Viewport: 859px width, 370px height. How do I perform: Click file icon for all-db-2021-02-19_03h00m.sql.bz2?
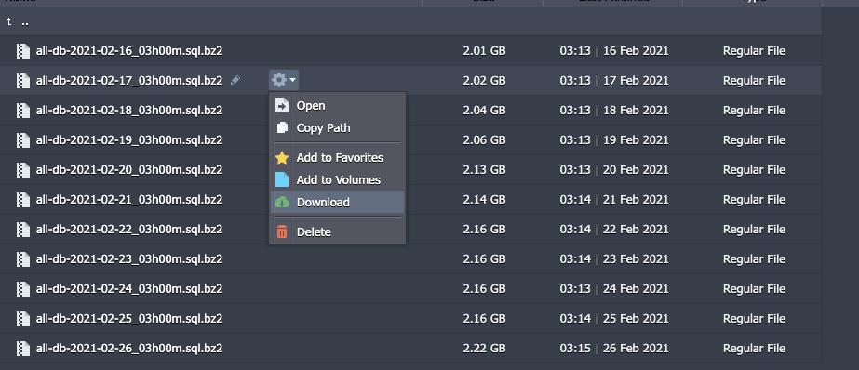point(22,140)
